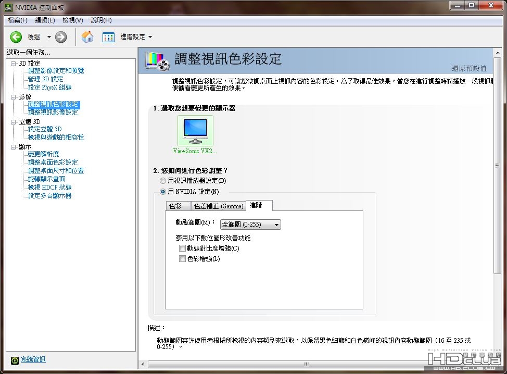Open 旋轉顯示畫面 in the tree
Screen dimensions: 507x374
(x=46, y=179)
